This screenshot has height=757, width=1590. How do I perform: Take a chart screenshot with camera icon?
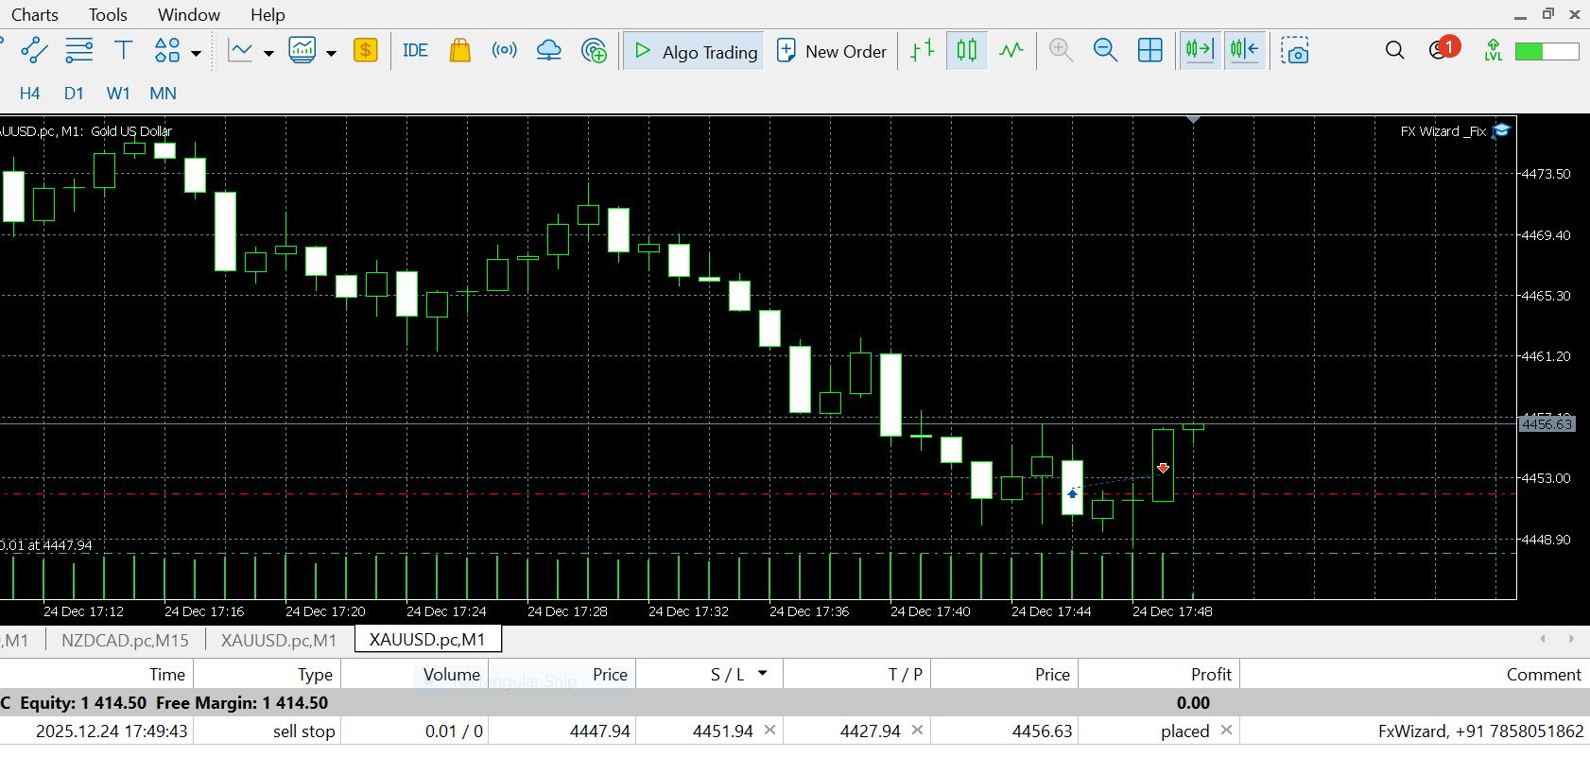1295,51
